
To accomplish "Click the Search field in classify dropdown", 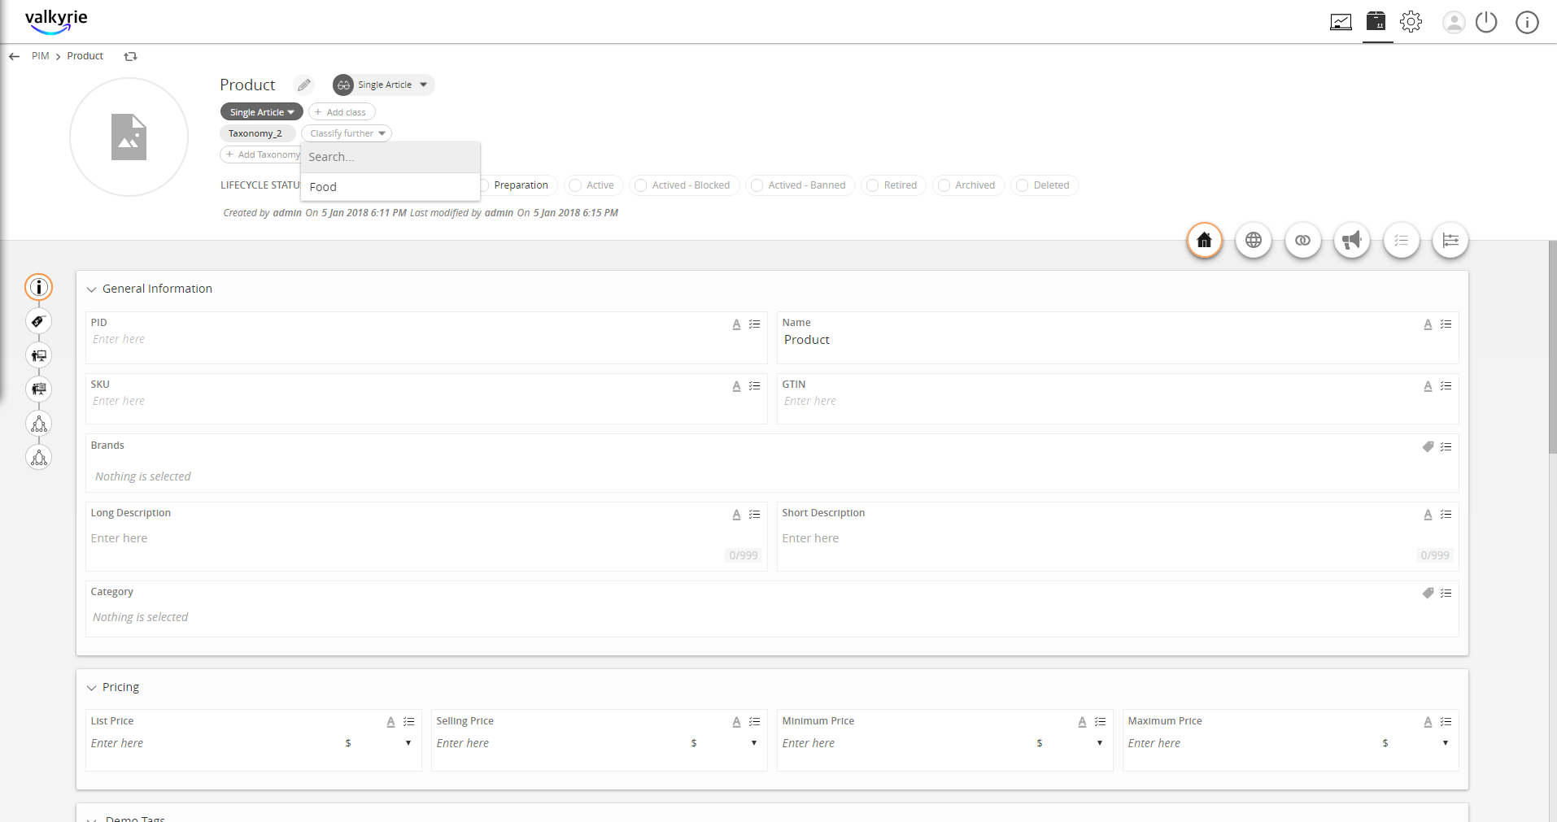I will [x=390, y=157].
